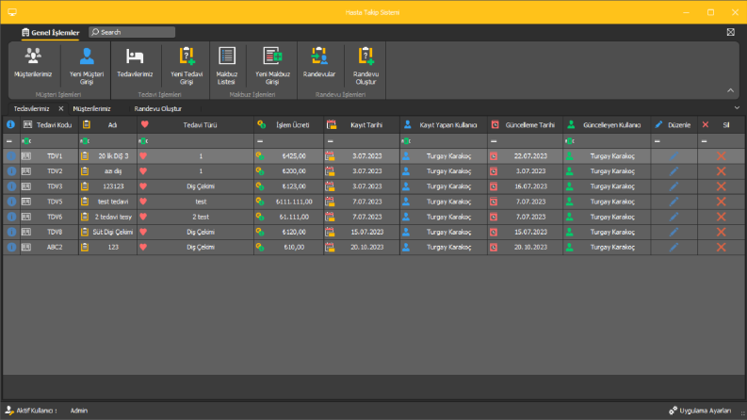Select the Kayıt Tarihi cell '20.10.2023'
The image size is (747, 420).
tap(366, 248)
